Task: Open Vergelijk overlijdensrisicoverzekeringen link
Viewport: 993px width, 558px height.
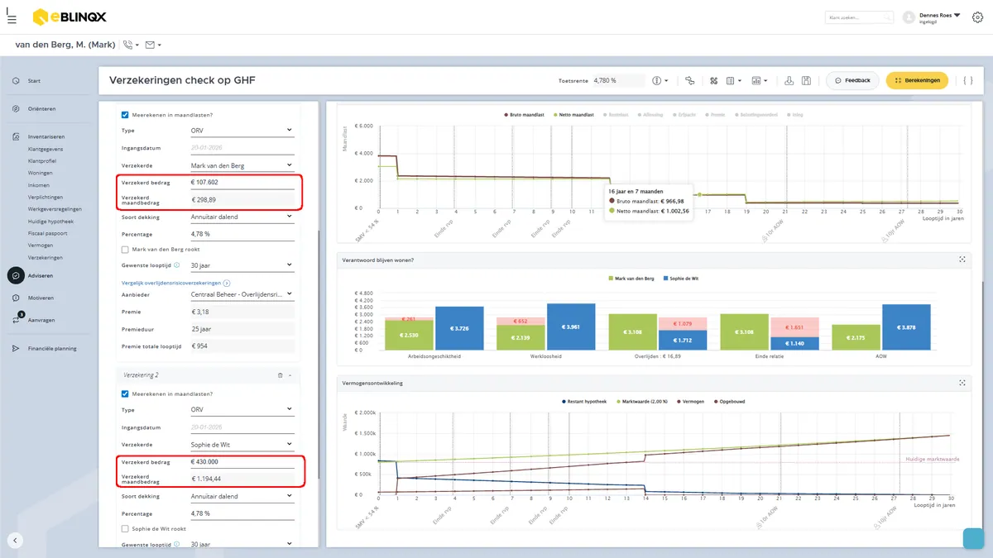Action: (175, 283)
